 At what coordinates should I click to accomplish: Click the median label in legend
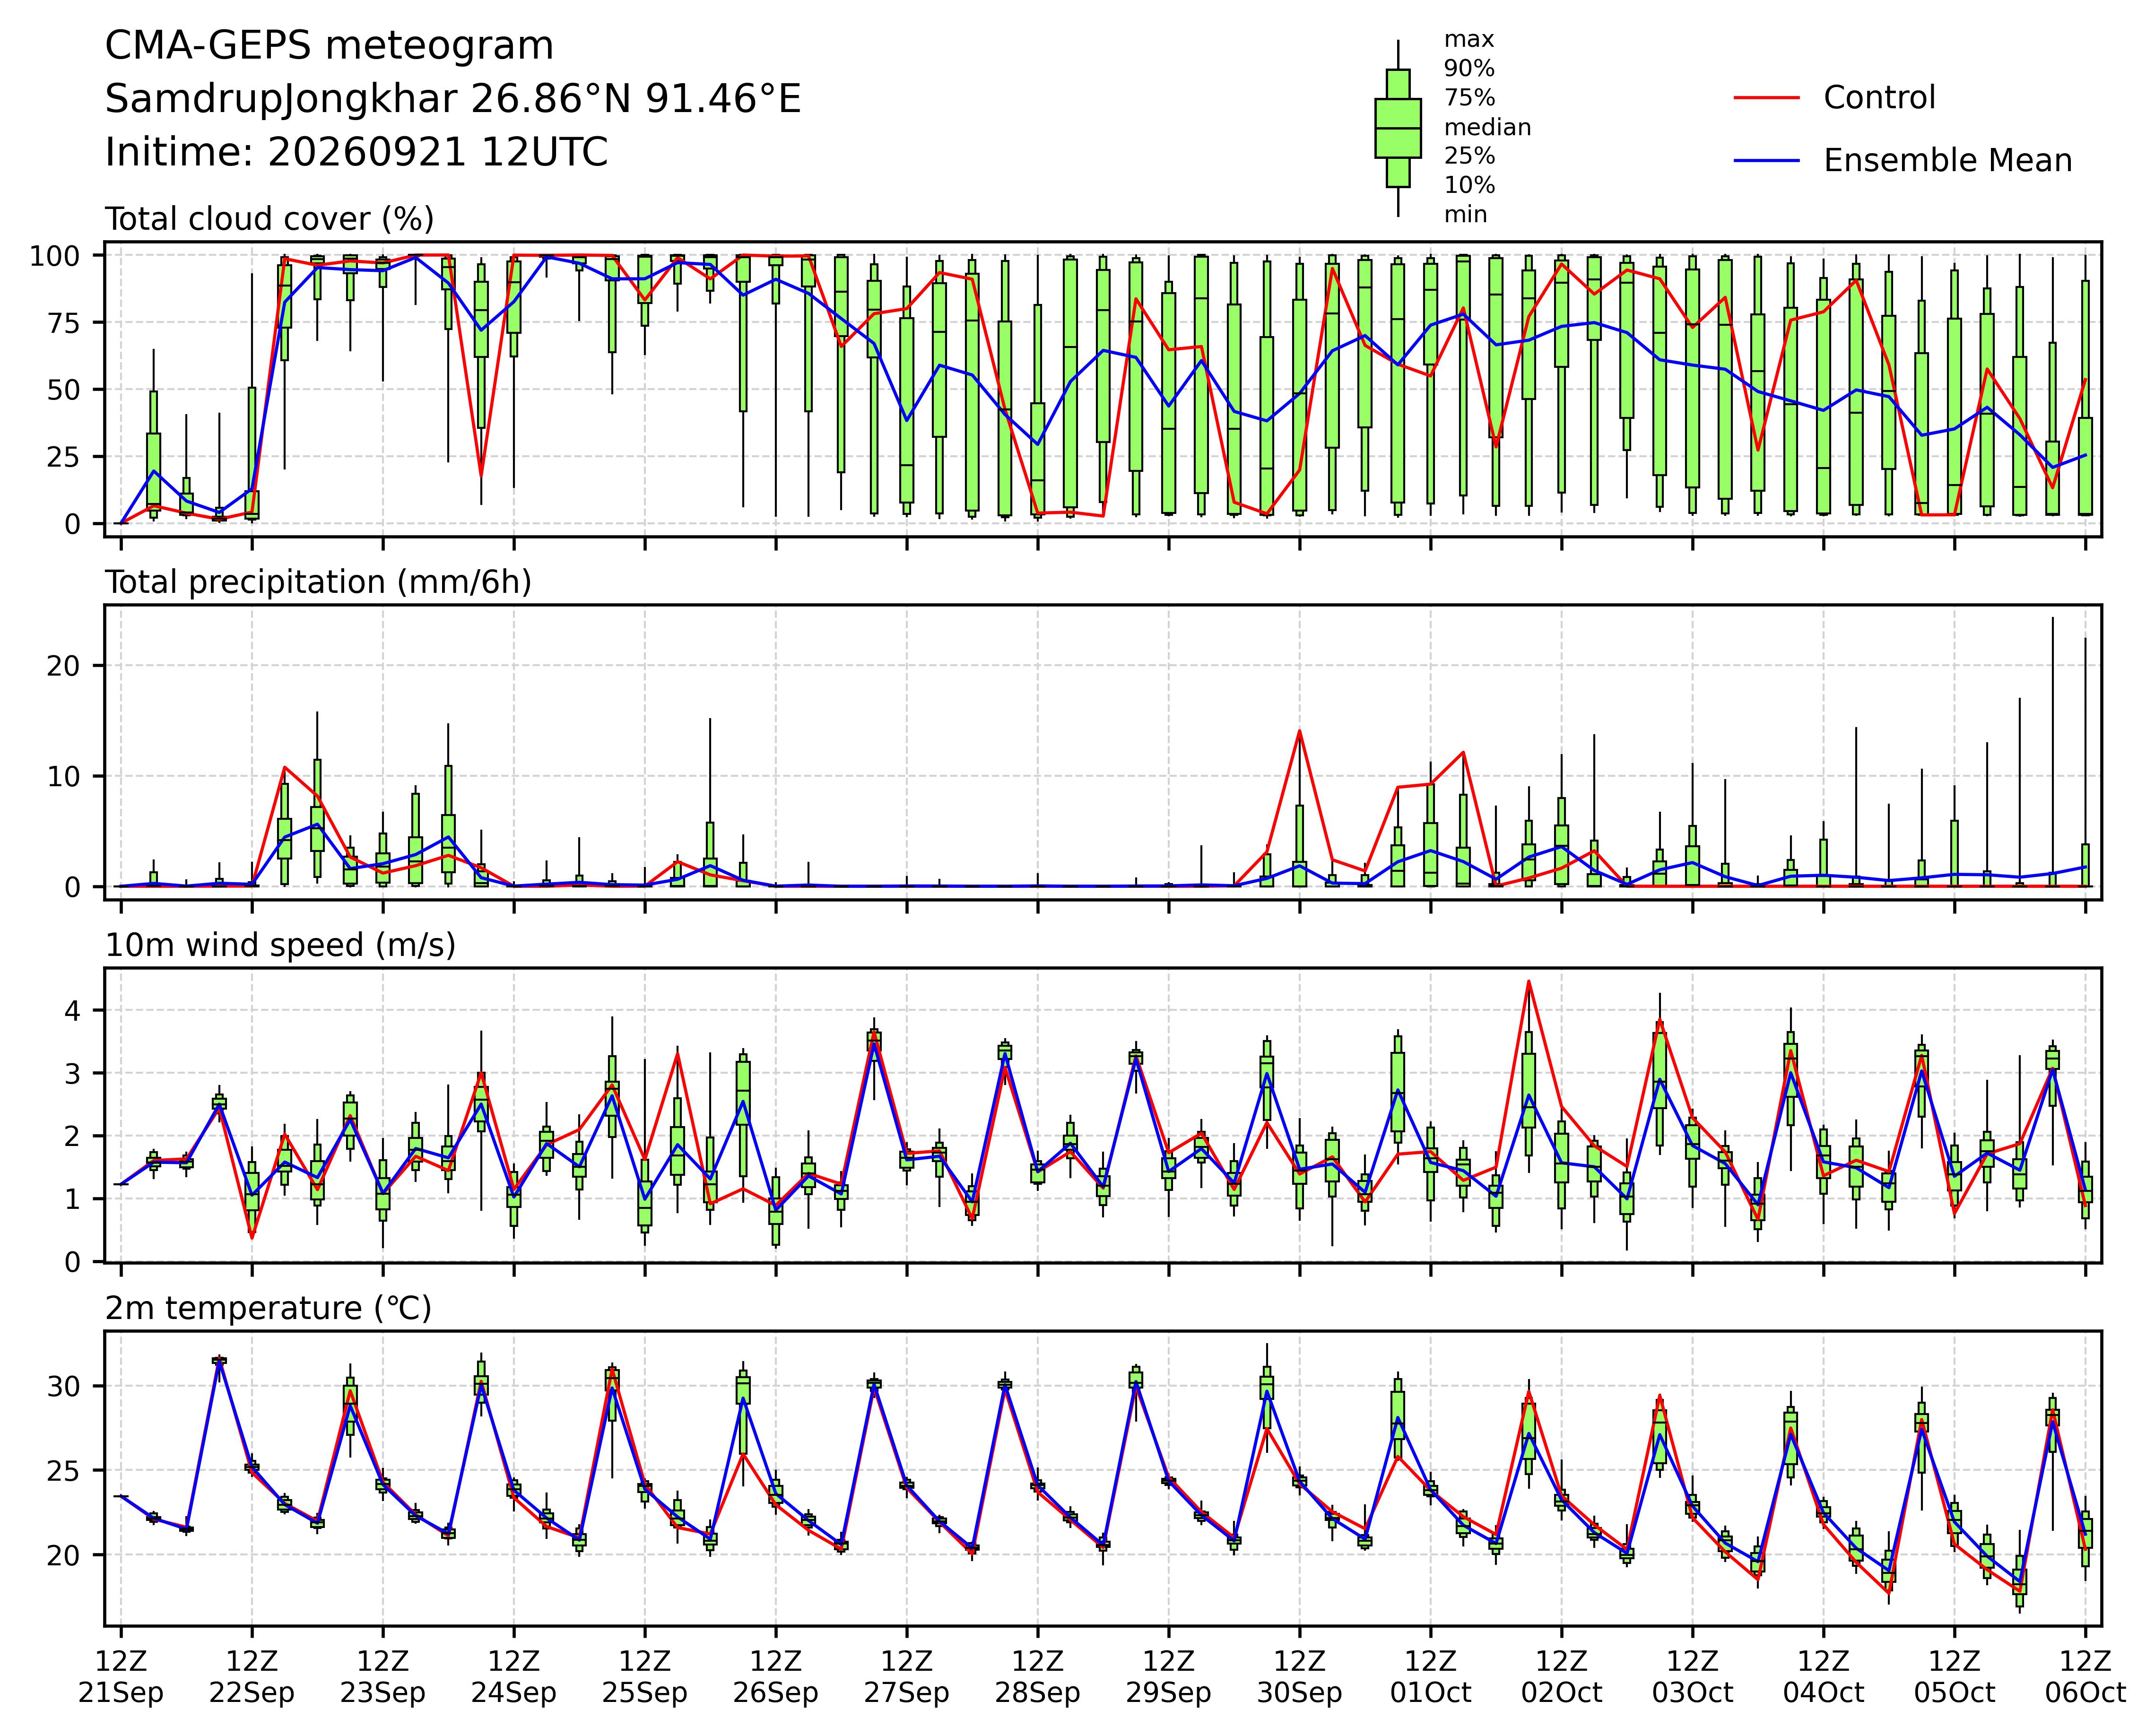tap(1487, 127)
